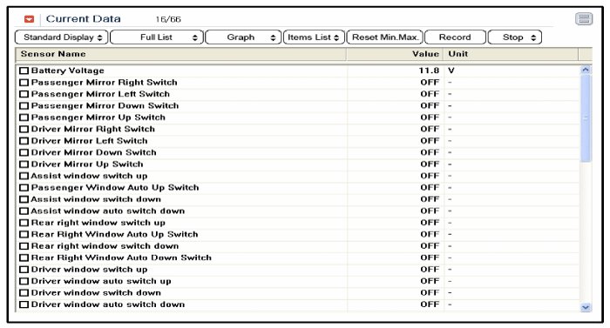610x328 pixels.
Task: Click the scroll down arrow of the sensor list
Action: 585,307
